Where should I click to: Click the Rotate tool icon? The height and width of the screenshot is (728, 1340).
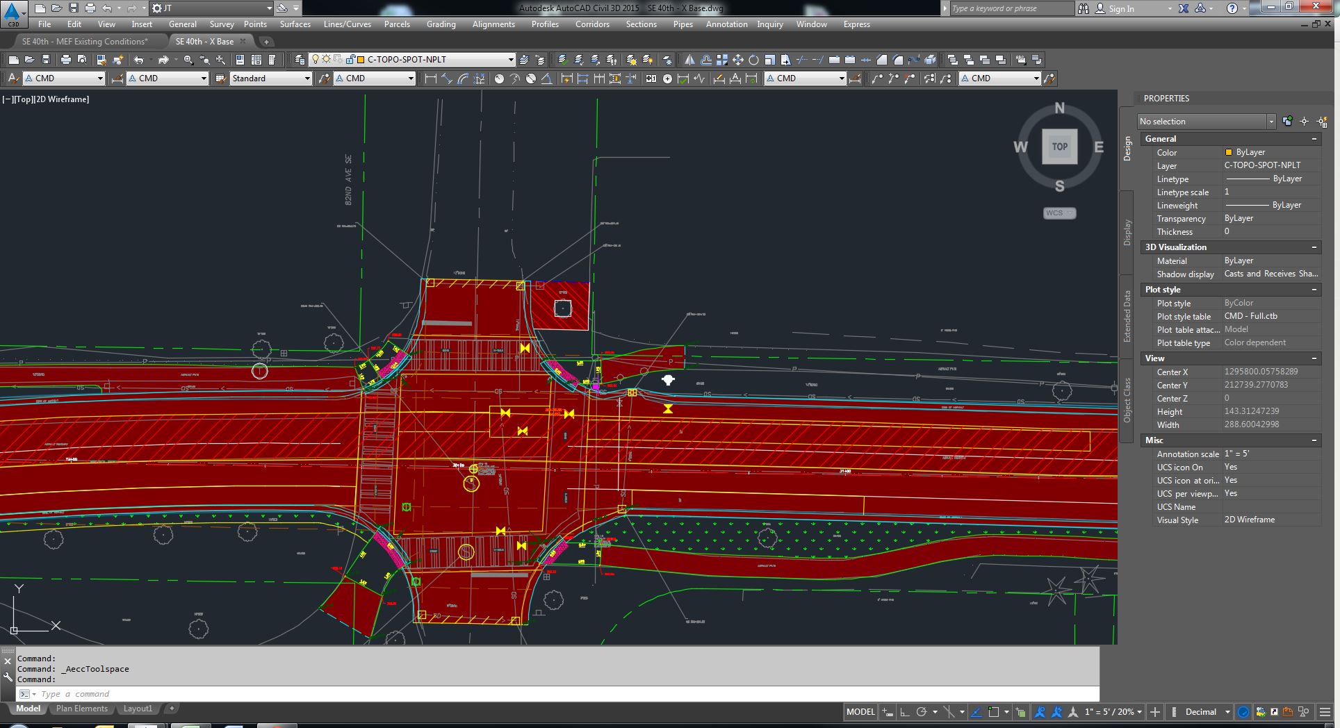(753, 60)
